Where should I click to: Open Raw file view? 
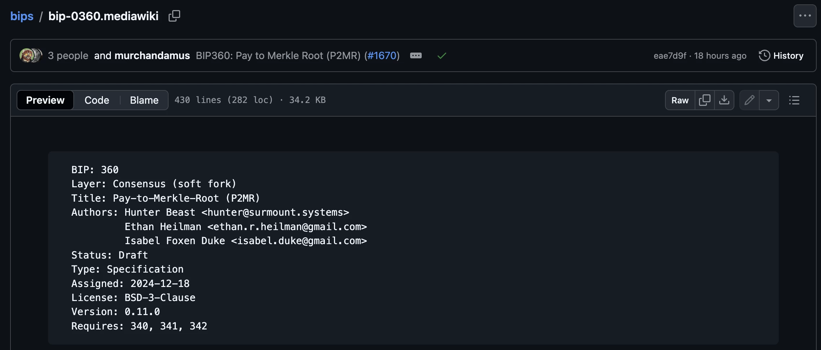(680, 100)
